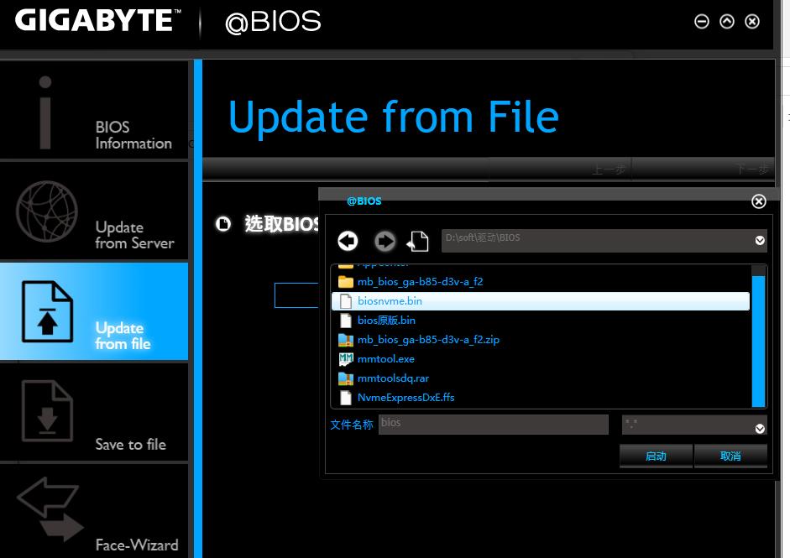Click the globe icon for server update
790x558 pixels.
(x=47, y=211)
